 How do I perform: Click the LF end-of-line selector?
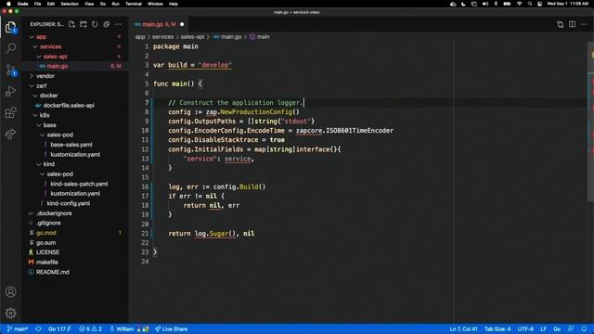pos(543,329)
